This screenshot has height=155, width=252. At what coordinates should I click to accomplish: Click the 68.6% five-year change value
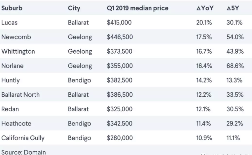coord(235,66)
